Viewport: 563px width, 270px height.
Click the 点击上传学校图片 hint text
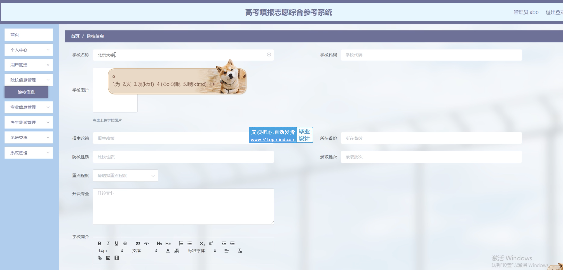click(107, 120)
